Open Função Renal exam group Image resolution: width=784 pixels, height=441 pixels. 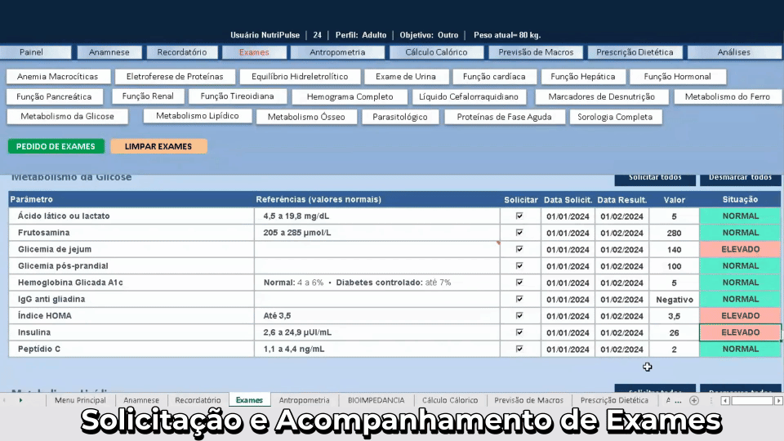point(148,96)
